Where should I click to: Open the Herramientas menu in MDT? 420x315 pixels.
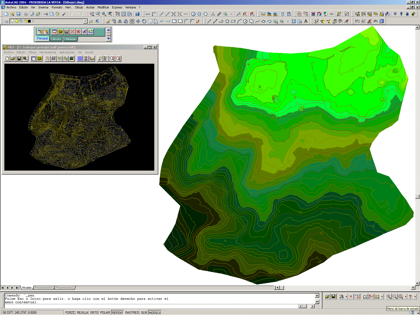coord(48,52)
